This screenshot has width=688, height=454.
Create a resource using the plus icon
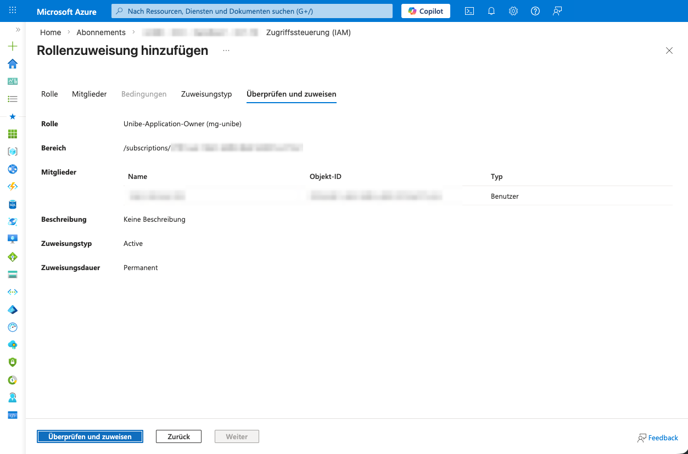12,46
